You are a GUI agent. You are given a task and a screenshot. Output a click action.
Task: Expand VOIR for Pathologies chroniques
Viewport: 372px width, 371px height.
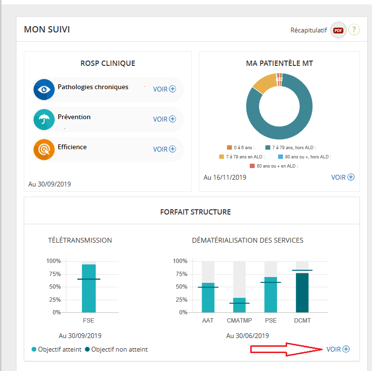pos(164,89)
